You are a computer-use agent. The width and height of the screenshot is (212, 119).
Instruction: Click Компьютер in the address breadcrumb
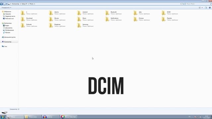[16, 4]
